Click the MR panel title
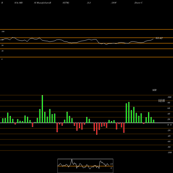This screenshot has height=173, width=173. (x=154, y=90)
